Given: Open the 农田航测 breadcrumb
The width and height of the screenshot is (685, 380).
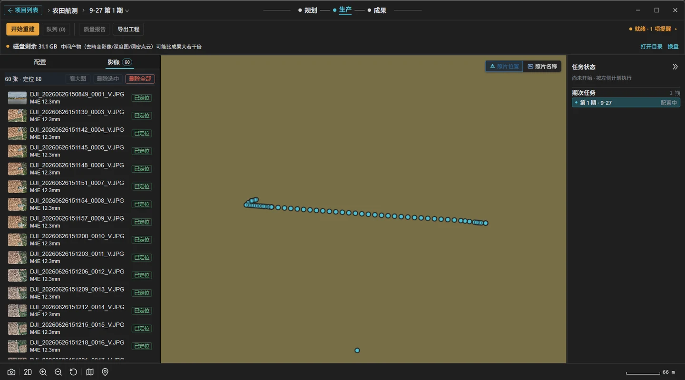Looking at the screenshot, I should point(65,10).
